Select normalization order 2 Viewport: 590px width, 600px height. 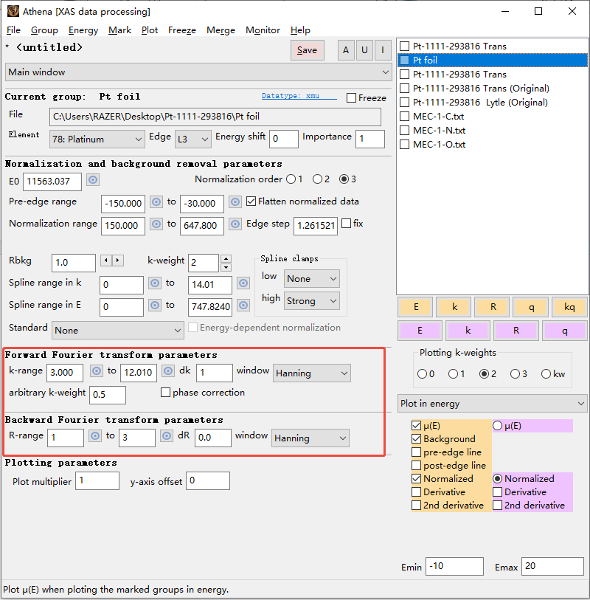(x=318, y=179)
